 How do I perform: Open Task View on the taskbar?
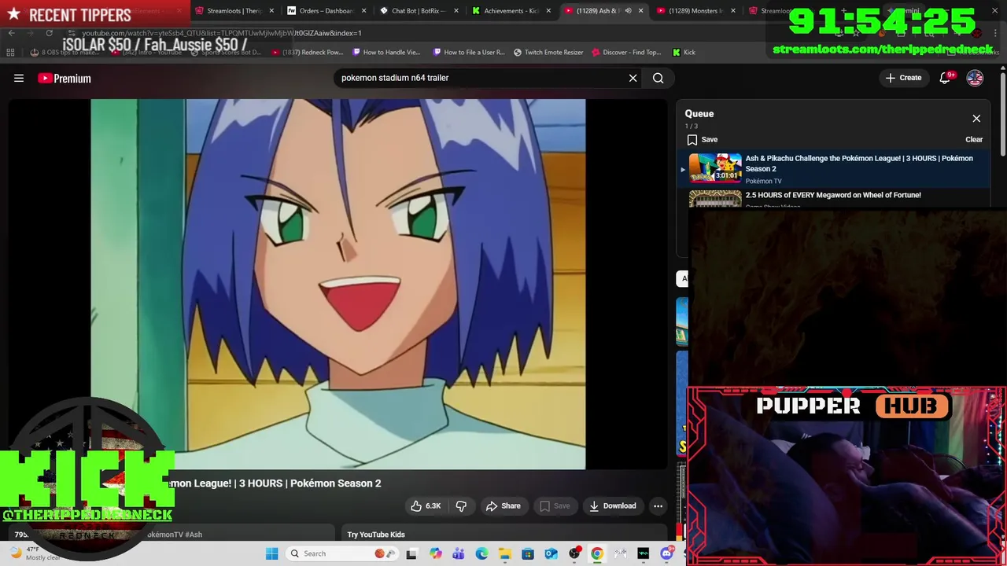pyautogui.click(x=411, y=553)
